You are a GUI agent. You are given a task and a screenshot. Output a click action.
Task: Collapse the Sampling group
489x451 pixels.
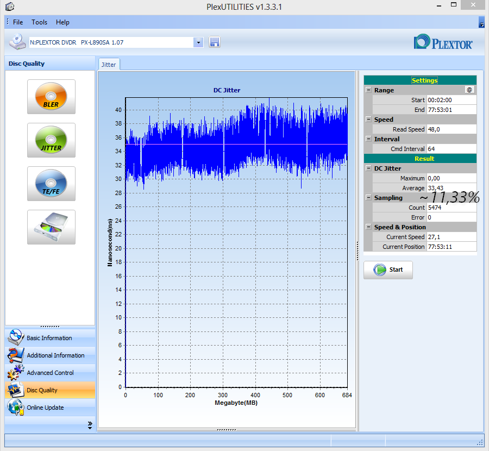coord(368,197)
